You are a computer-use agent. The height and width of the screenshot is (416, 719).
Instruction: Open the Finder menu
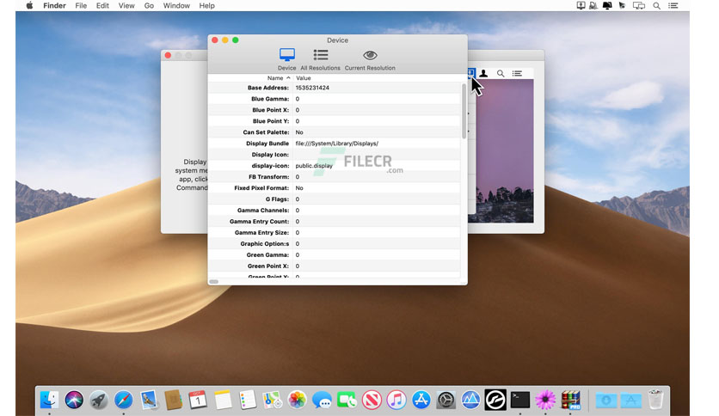click(54, 5)
